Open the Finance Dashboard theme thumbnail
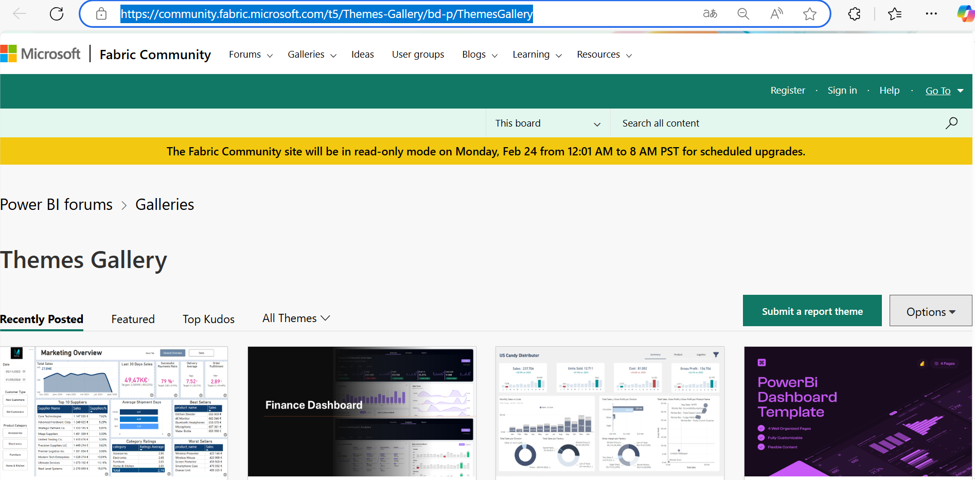The height and width of the screenshot is (480, 975). tap(362, 412)
